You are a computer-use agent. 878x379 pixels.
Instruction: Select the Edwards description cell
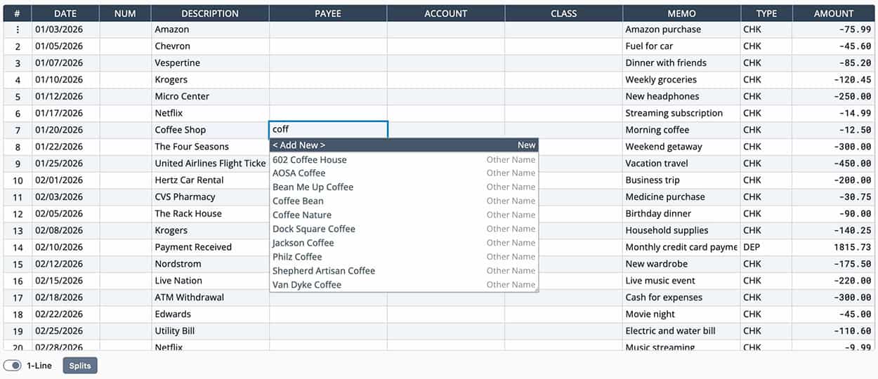coord(210,314)
